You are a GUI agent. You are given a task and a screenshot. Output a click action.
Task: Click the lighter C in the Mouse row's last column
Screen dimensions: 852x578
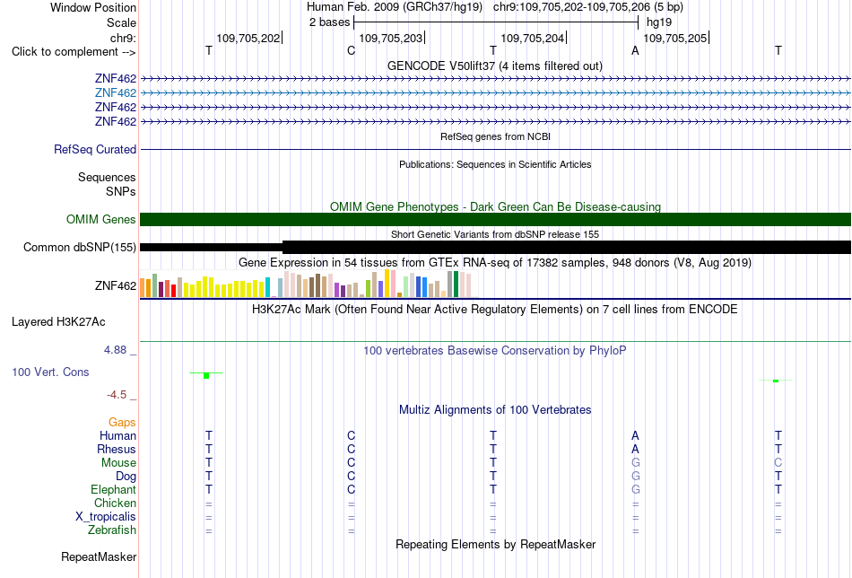pos(778,463)
